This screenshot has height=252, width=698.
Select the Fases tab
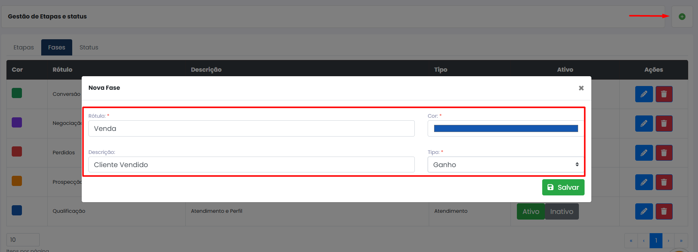click(57, 48)
